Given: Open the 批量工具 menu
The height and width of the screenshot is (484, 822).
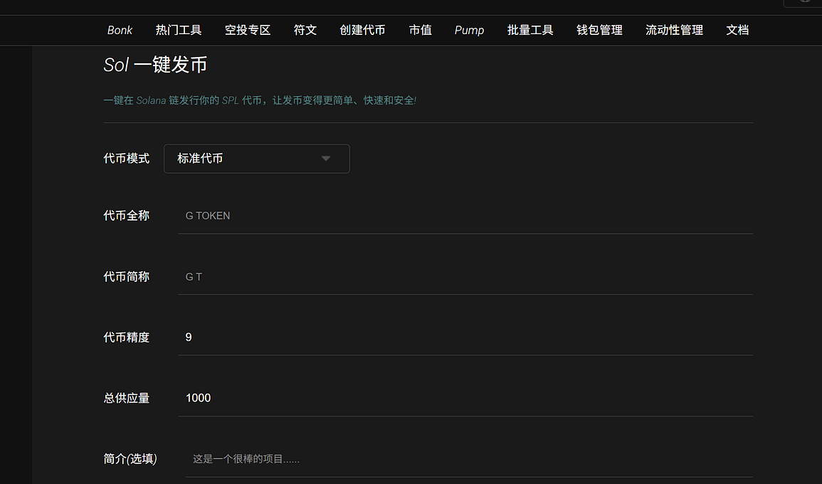Looking at the screenshot, I should (x=530, y=30).
